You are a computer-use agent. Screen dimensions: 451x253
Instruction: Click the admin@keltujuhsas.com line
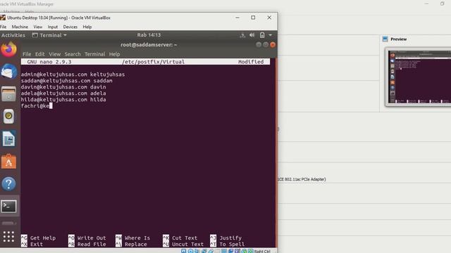tap(73, 74)
